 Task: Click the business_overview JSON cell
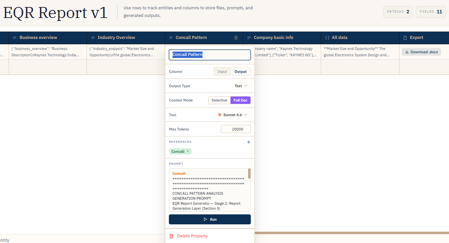click(x=48, y=52)
